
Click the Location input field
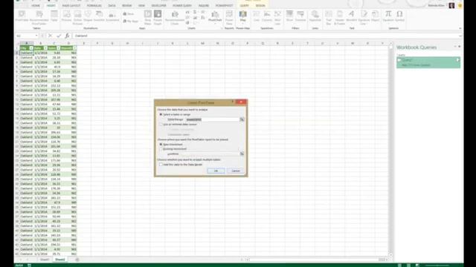pos(210,154)
